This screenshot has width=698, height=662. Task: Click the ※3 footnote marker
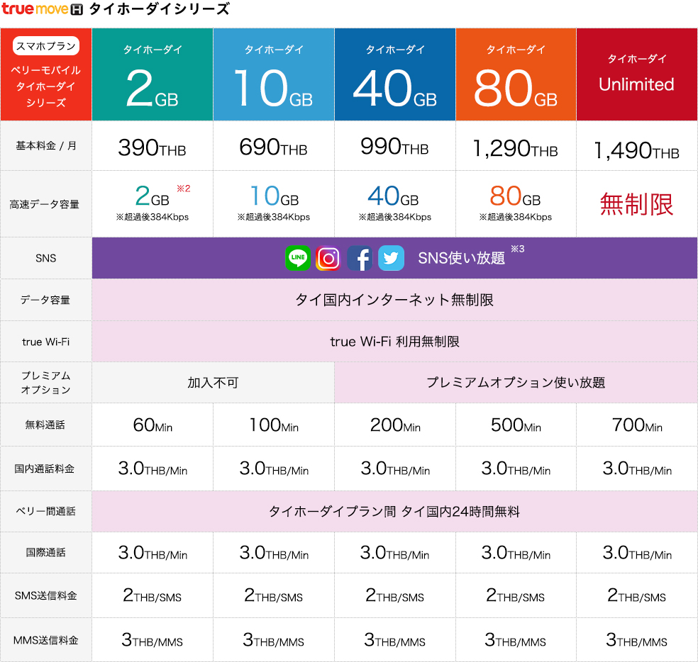(517, 249)
